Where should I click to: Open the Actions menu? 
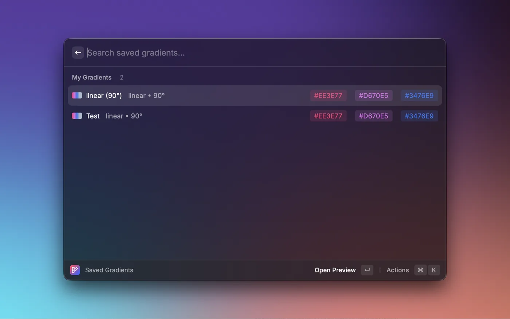(397, 270)
